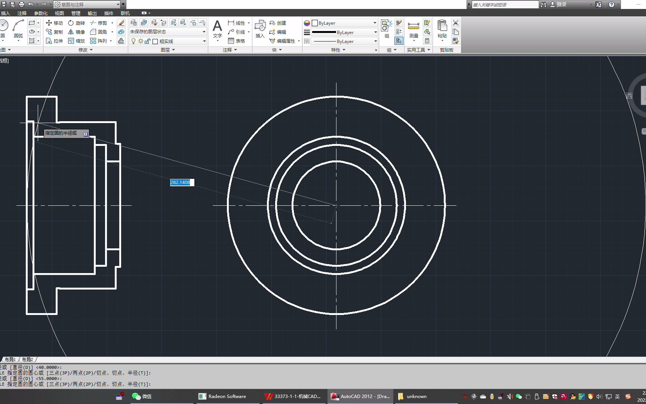646x404 pixels.
Task: Click the 粗实线 layer color square
Action: pos(155,42)
